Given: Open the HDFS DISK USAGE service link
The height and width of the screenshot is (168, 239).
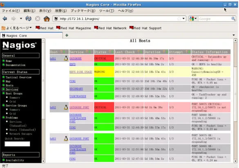Looking at the screenshot, I should pyautogui.click(x=80, y=72).
